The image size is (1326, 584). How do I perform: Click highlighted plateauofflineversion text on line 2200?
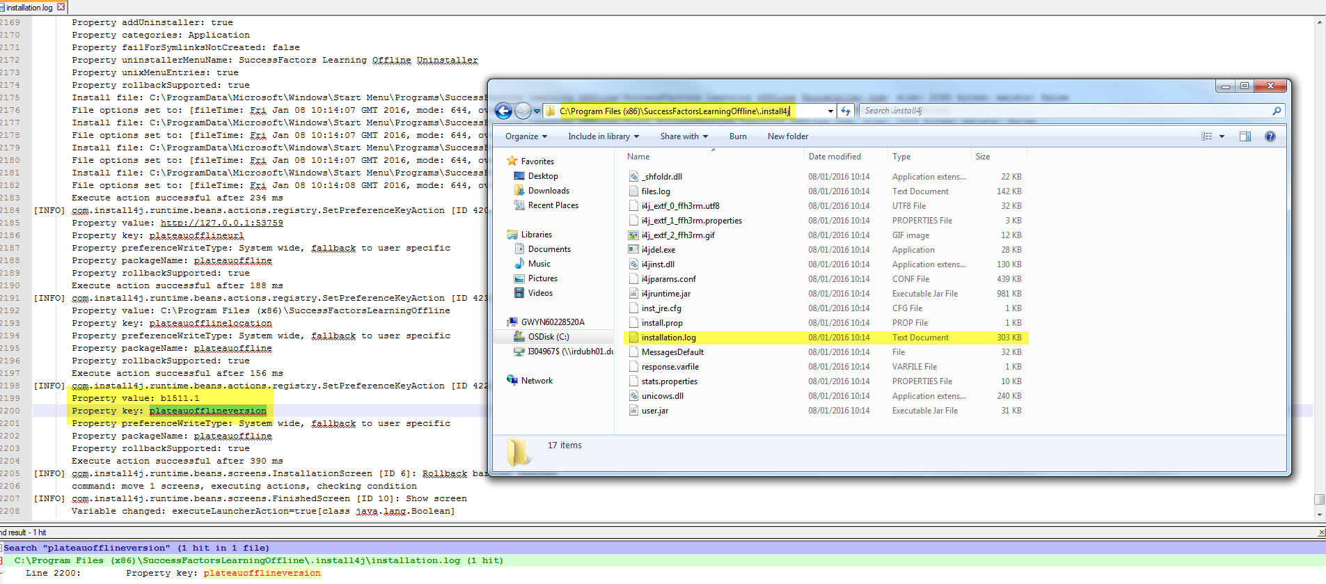[x=208, y=411]
